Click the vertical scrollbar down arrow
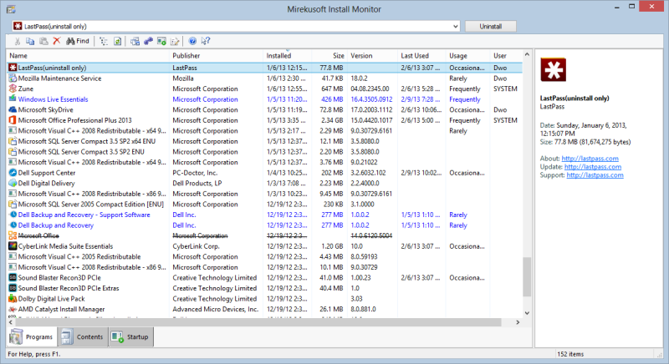669x364 pixels. click(x=527, y=313)
